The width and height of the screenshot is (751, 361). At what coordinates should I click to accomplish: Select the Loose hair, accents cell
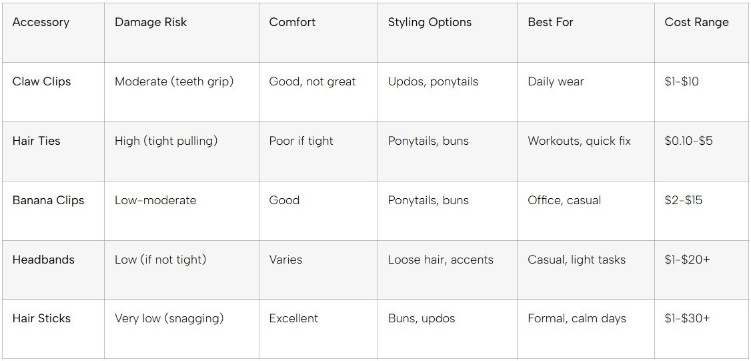tap(440, 260)
